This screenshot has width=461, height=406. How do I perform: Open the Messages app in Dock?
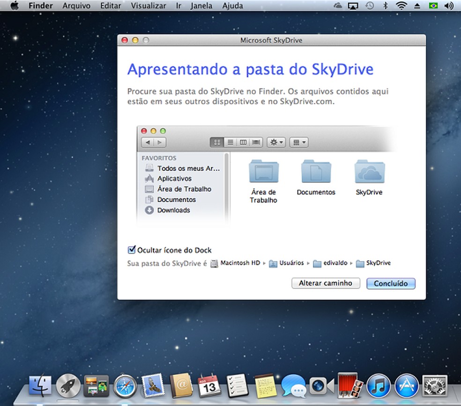click(293, 386)
